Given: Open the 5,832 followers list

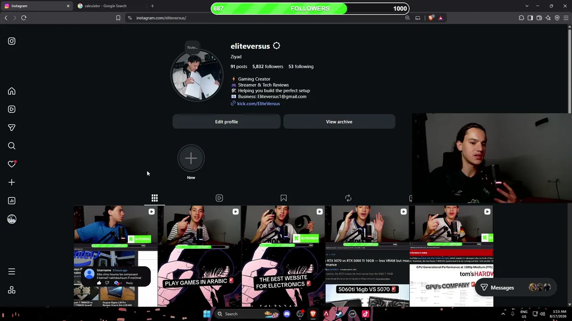Looking at the screenshot, I should pyautogui.click(x=268, y=66).
